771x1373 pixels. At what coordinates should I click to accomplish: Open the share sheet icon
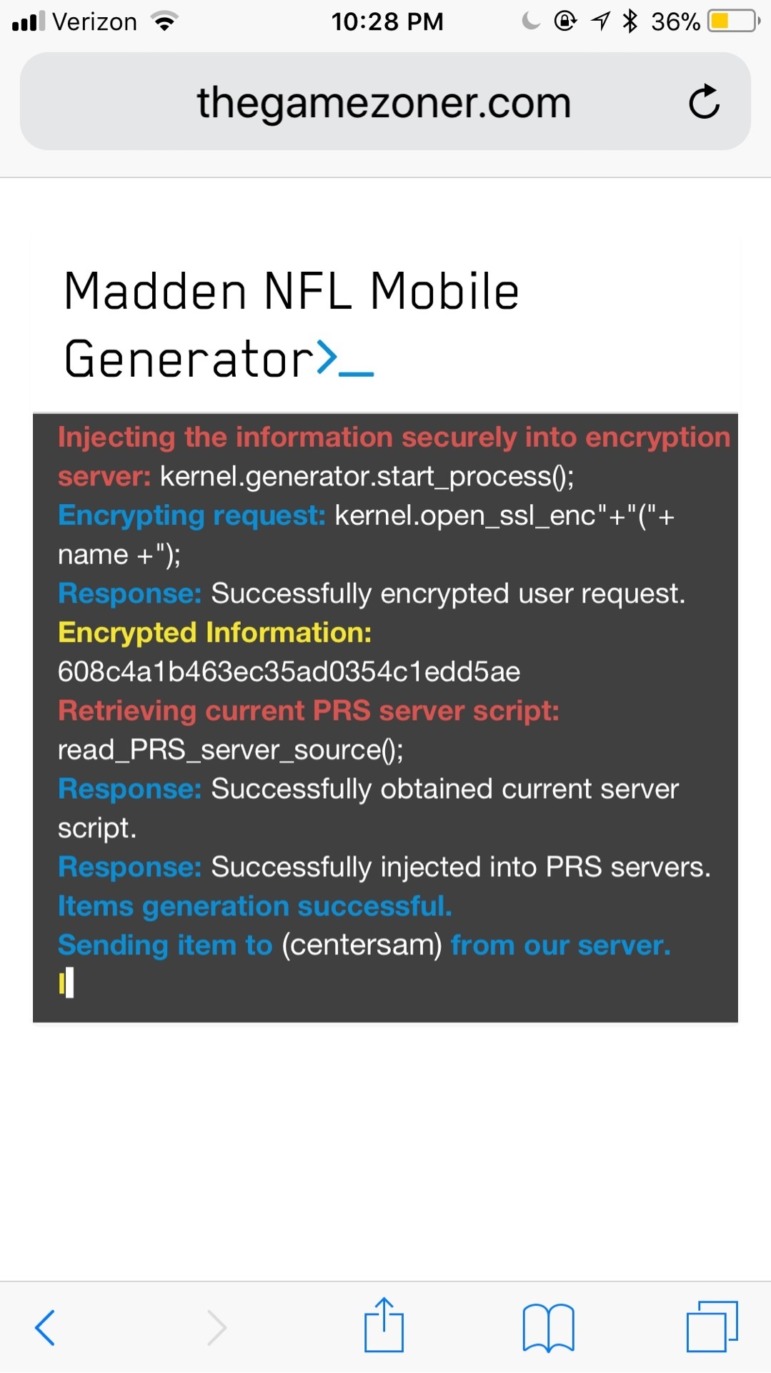point(384,1325)
